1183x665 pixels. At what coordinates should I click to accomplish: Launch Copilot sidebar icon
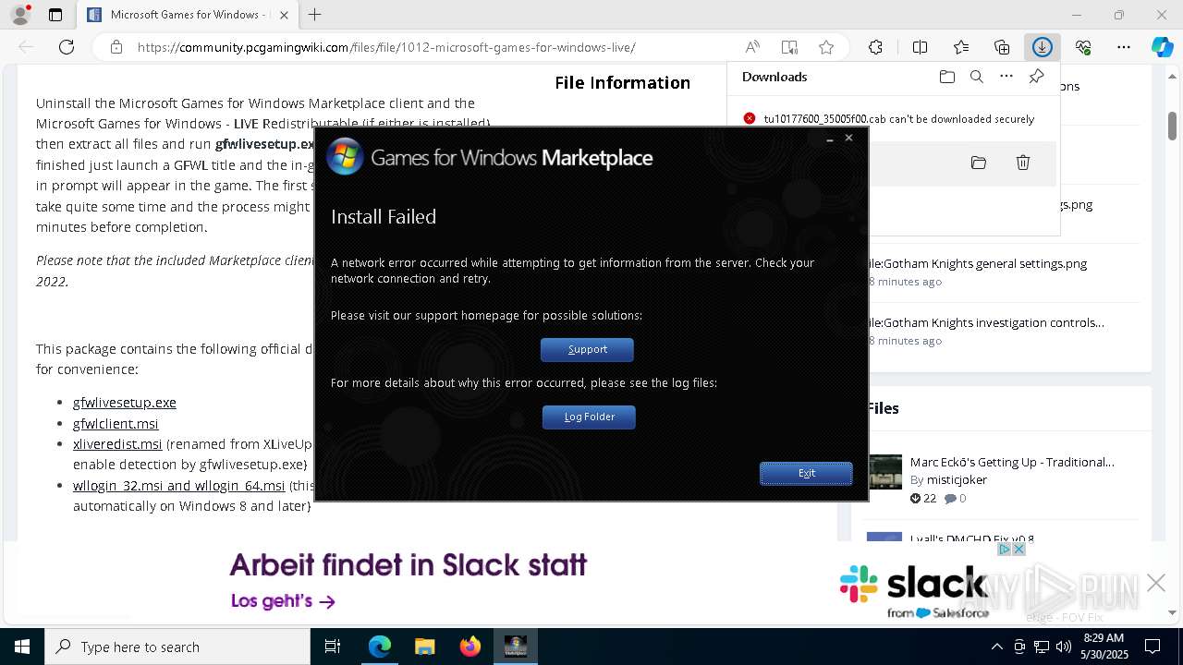pyautogui.click(x=1162, y=47)
